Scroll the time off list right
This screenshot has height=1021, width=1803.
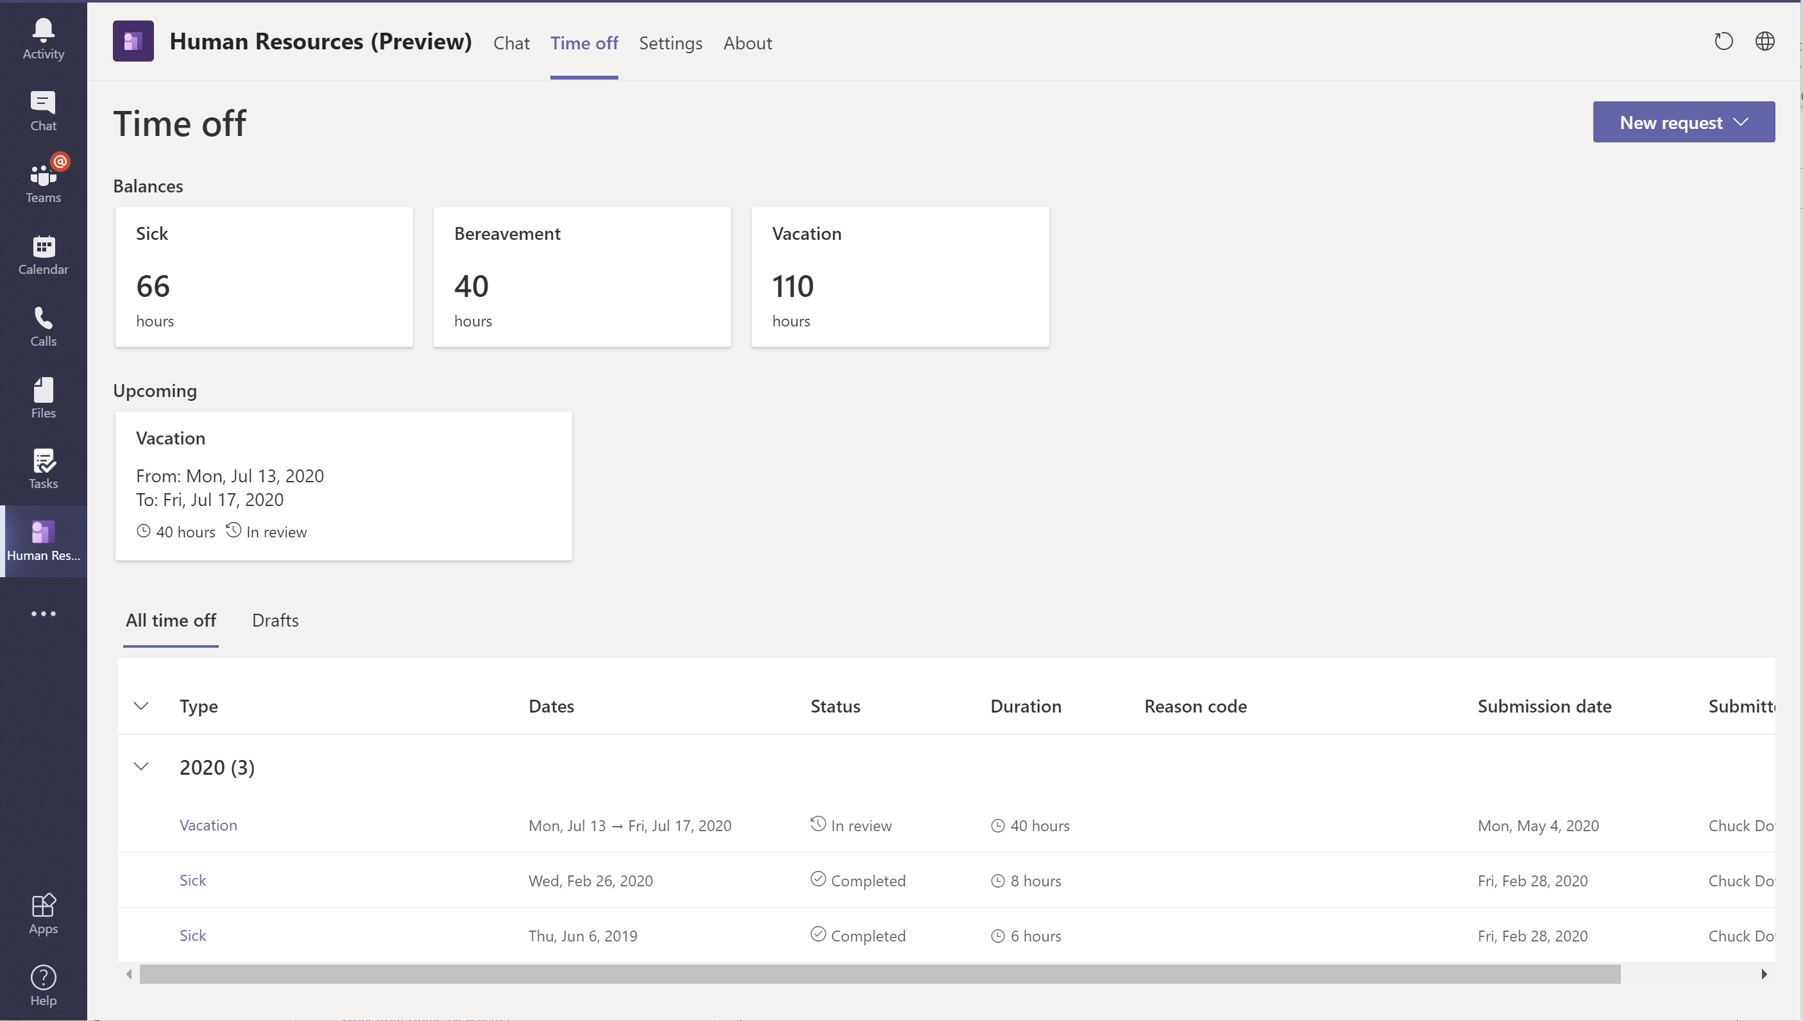pyautogui.click(x=1765, y=973)
